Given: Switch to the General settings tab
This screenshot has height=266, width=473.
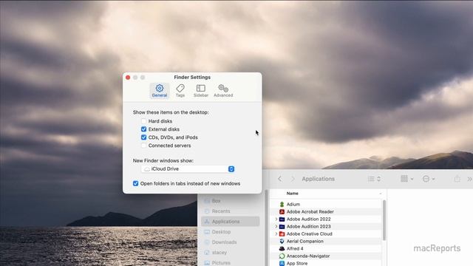Looking at the screenshot, I should point(160,90).
